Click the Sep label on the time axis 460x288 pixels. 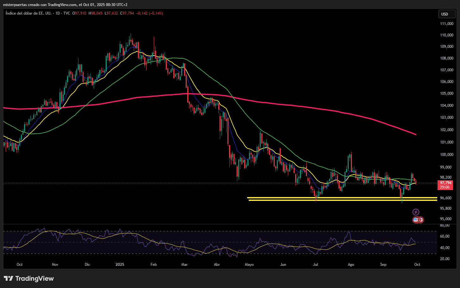[x=383, y=265]
